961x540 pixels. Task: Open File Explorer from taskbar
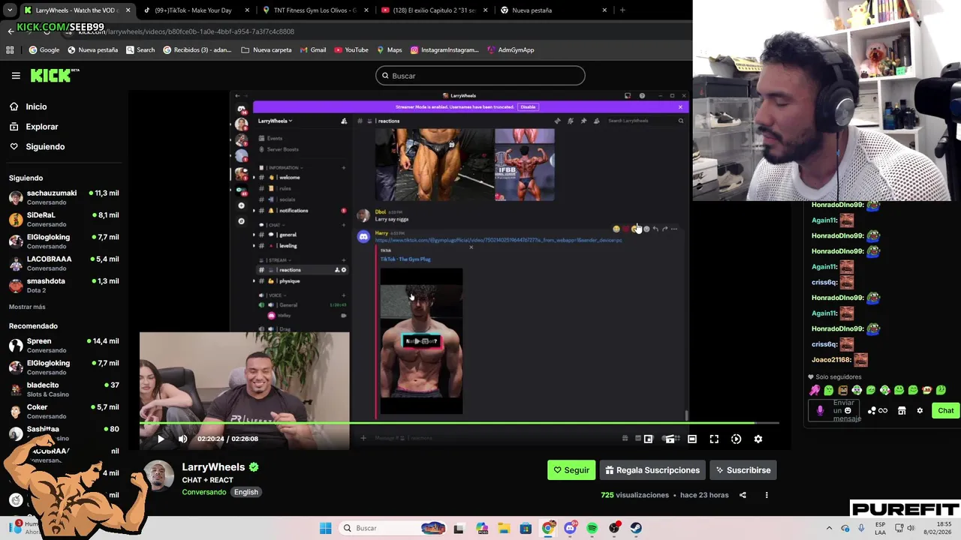pyautogui.click(x=504, y=528)
